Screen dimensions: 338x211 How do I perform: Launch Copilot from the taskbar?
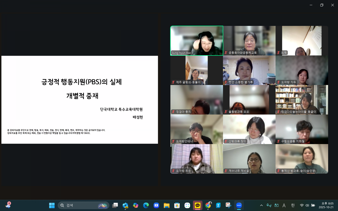tap(136, 205)
